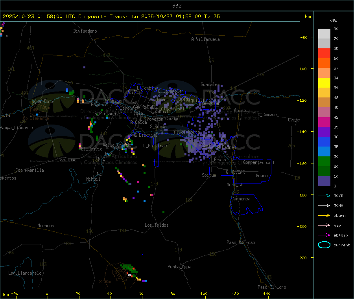
Task: Click the magenta eb+bip arrow icon
Action: click(x=324, y=235)
